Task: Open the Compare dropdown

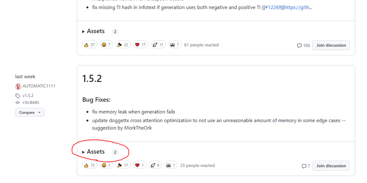Action: pos(30,112)
